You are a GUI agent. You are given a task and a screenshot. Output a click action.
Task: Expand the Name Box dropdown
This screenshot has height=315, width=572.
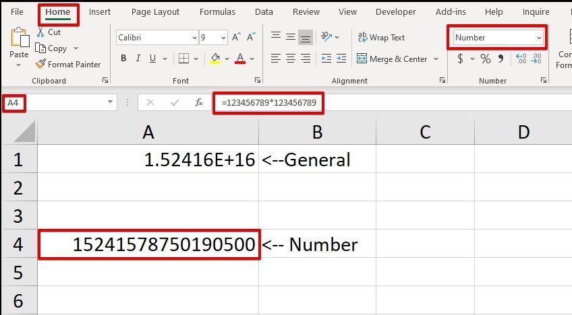click(x=110, y=102)
